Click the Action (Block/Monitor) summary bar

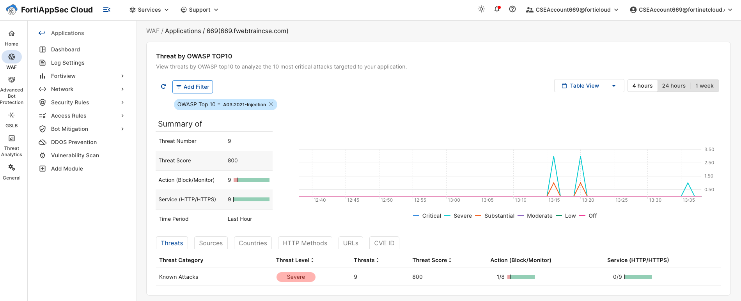252,180
